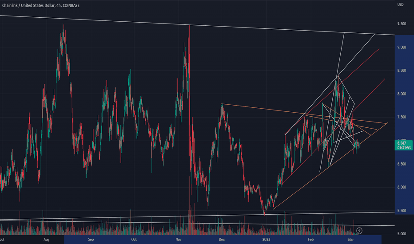The height and width of the screenshot is (244, 414).
Task: Click the Dec label on the time axis
Action: 222,240
